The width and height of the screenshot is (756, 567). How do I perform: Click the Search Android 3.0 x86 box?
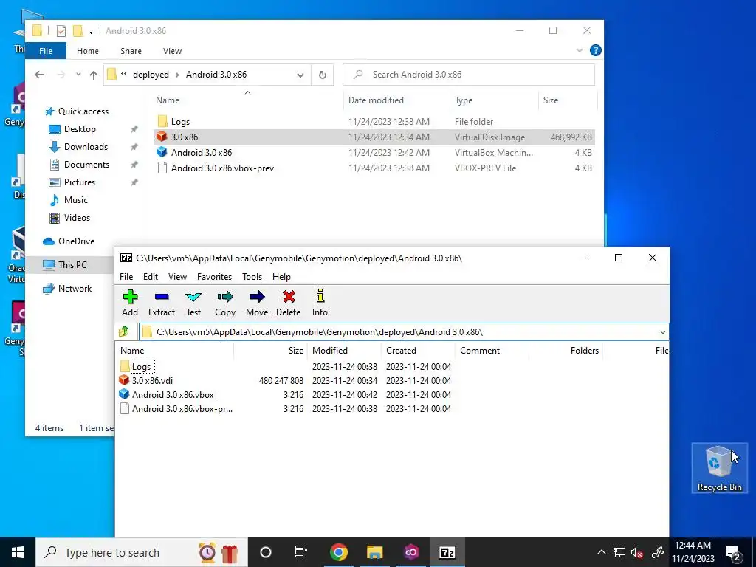tap(469, 75)
